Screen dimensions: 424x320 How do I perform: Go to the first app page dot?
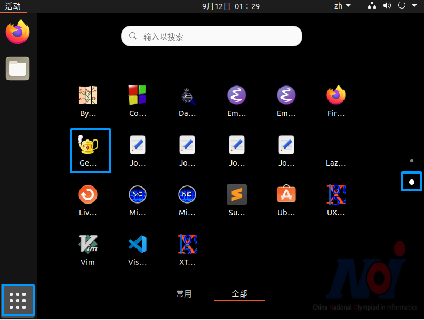(412, 161)
